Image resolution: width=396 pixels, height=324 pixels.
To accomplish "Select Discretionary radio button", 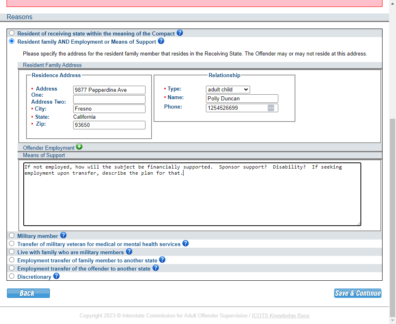I will point(11,276).
